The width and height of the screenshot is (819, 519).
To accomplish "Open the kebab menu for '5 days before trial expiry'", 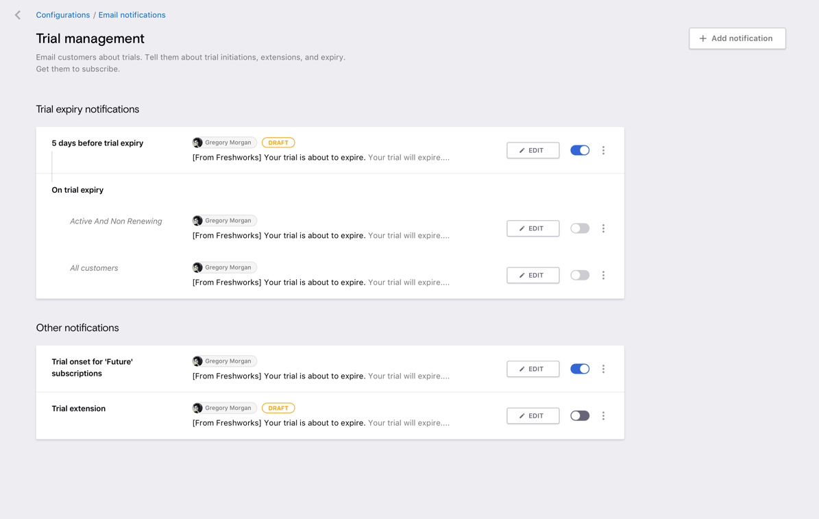I will 603,150.
